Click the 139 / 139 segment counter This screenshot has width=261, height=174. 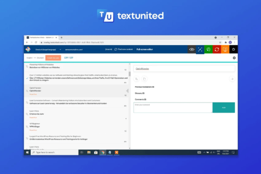coord(69,58)
